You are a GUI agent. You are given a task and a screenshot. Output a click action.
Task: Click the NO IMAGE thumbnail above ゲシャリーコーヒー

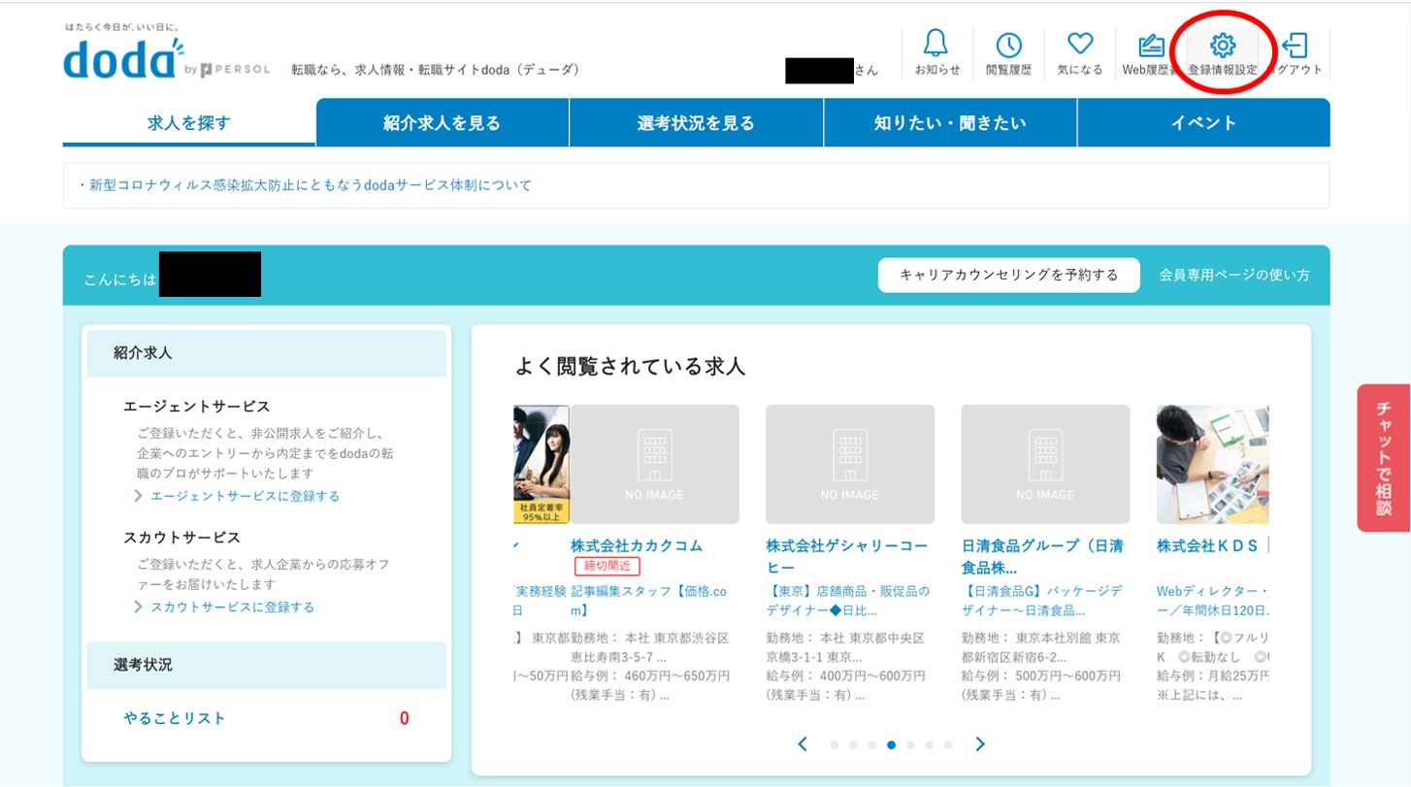point(850,464)
